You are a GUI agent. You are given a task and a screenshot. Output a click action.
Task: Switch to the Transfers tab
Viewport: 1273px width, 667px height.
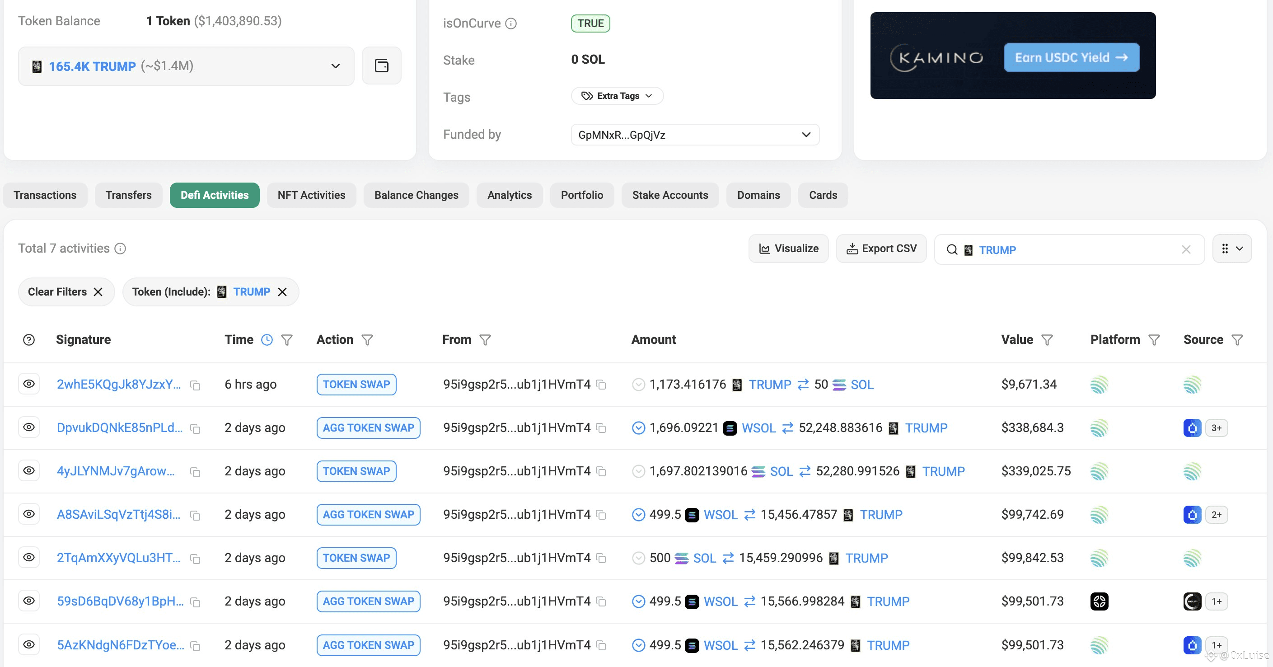click(128, 195)
